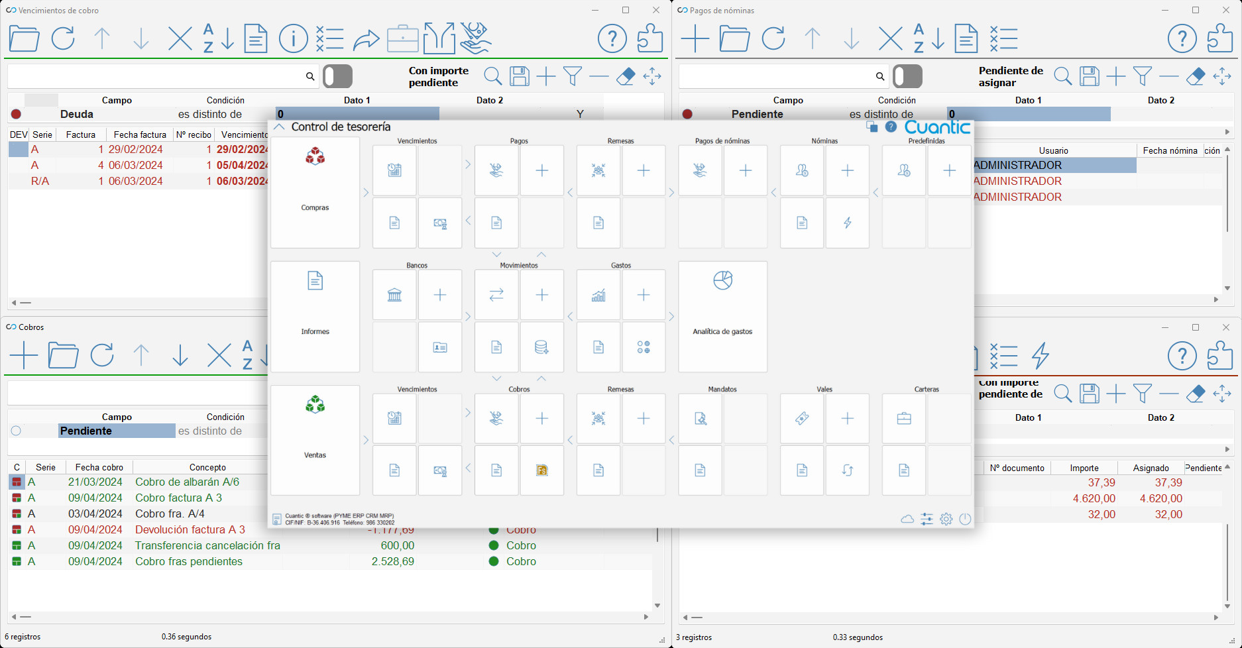Enable Pendiente filter circle in Cobros
The image size is (1242, 648).
click(x=16, y=431)
